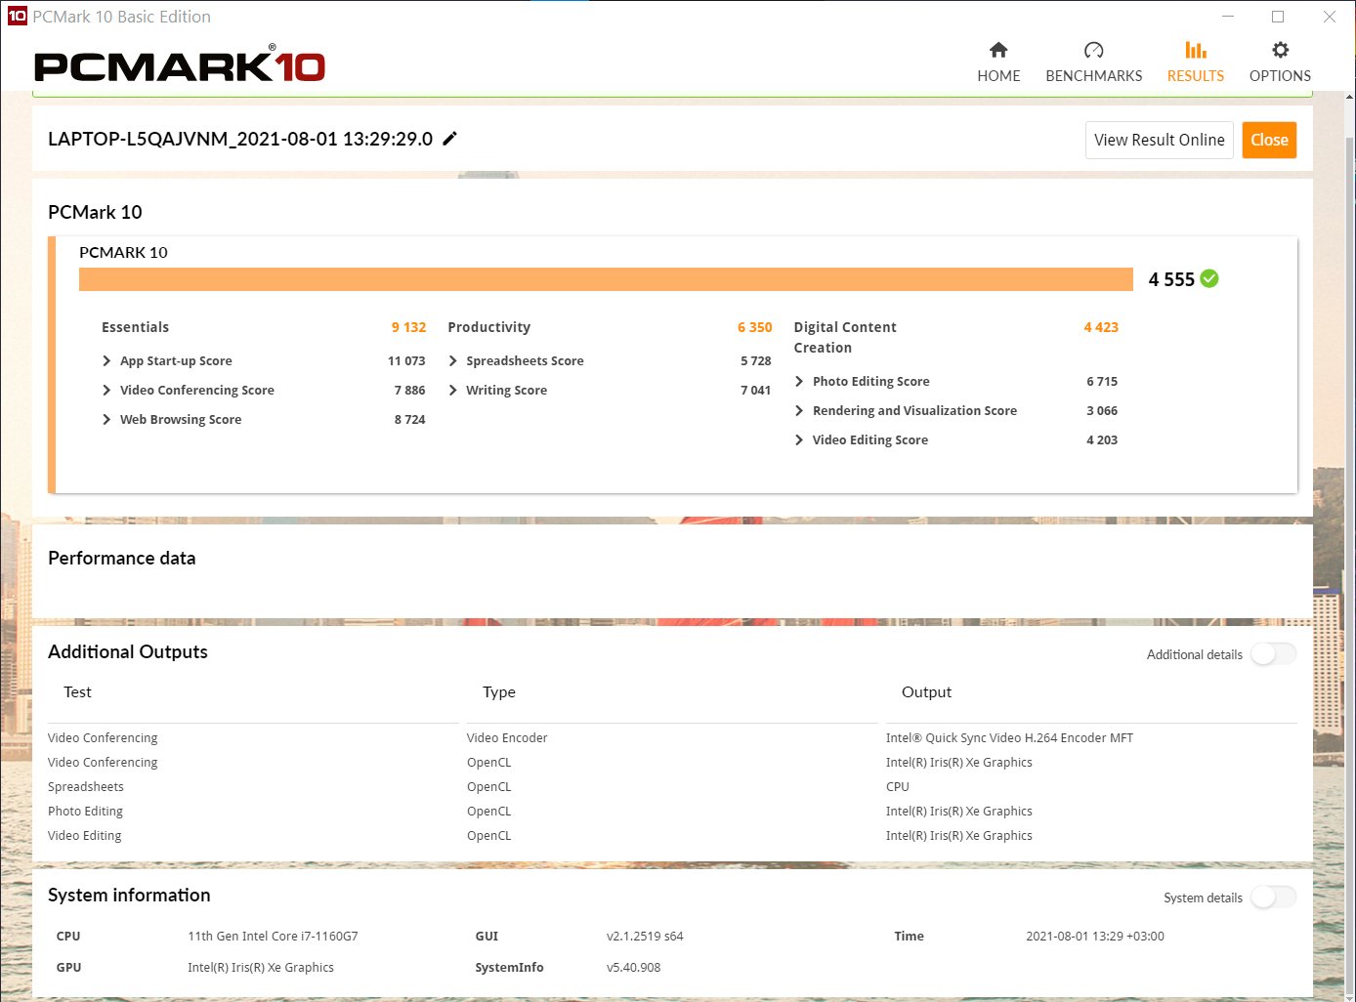Expand the Photo Editing Score row
Screen dimensions: 1356x1002
(x=799, y=382)
